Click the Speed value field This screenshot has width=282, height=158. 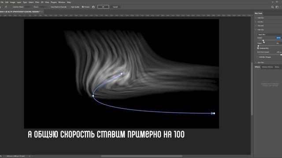(x=278, y=38)
